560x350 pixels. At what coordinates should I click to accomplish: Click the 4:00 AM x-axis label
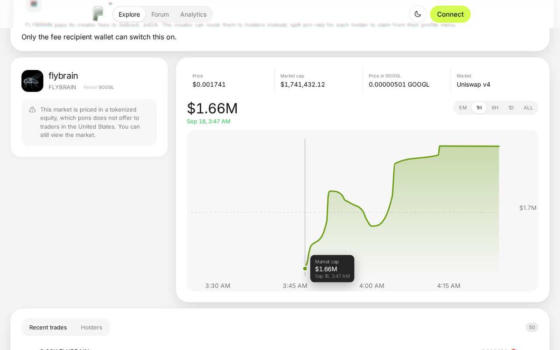(x=372, y=286)
